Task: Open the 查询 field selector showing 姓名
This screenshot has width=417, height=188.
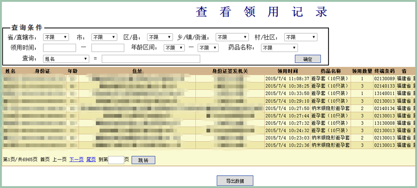Action: [66, 59]
